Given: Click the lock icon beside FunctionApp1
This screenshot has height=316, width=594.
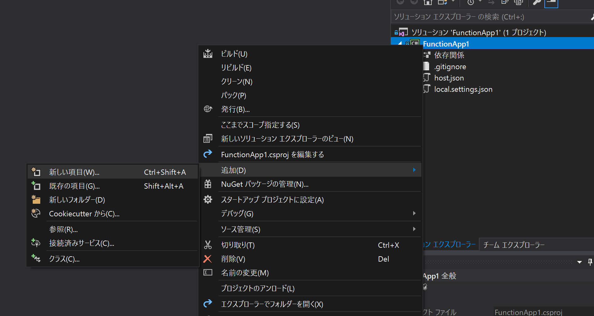Looking at the screenshot, I should pos(408,43).
